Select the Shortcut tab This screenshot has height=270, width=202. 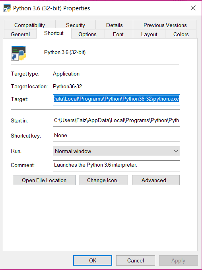click(x=54, y=33)
